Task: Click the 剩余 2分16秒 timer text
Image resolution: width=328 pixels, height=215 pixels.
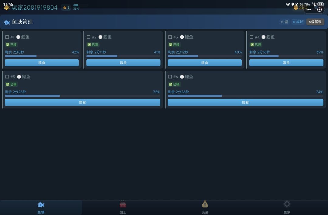Action: tap(259, 52)
